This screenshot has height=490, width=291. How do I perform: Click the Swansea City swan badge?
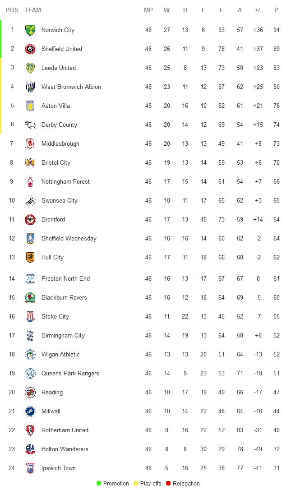tap(30, 201)
